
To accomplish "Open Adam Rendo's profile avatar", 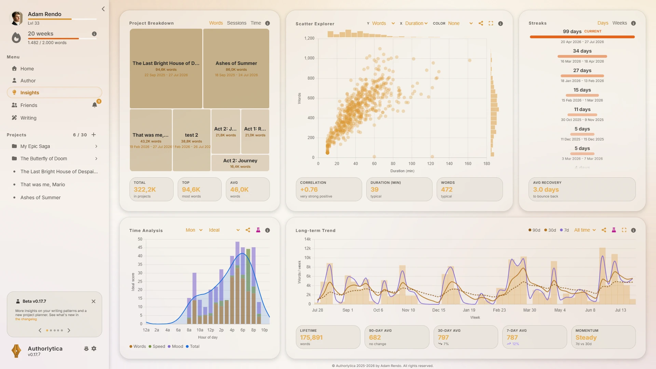I will click(x=16, y=18).
